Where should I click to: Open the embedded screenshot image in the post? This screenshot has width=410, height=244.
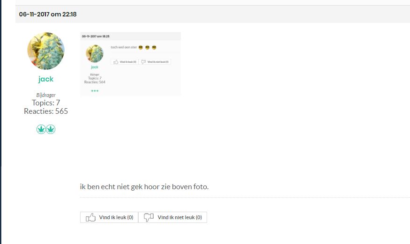130,64
